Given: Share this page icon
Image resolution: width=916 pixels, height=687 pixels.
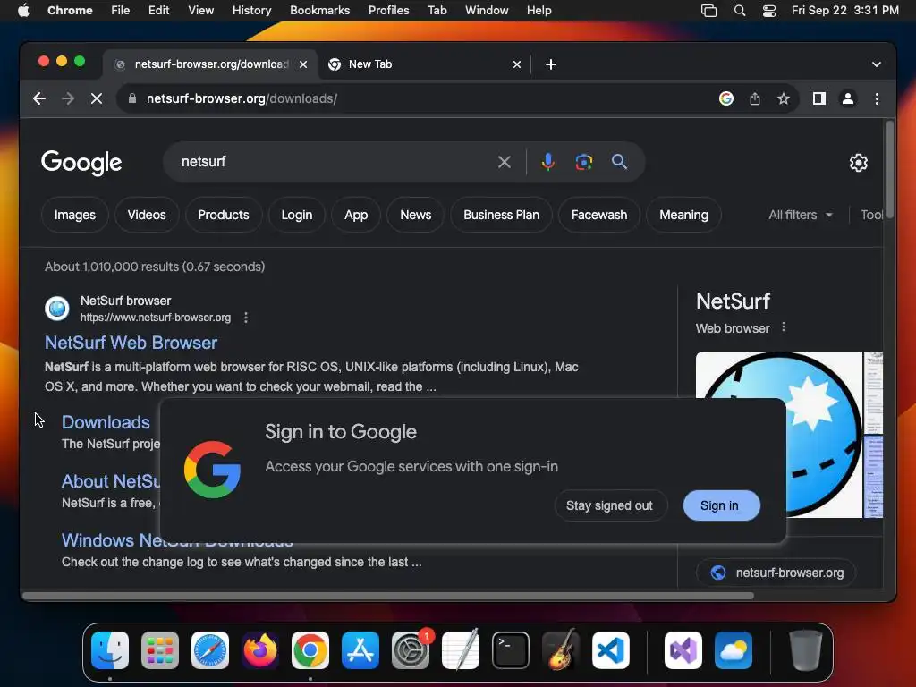Looking at the screenshot, I should pos(755,98).
